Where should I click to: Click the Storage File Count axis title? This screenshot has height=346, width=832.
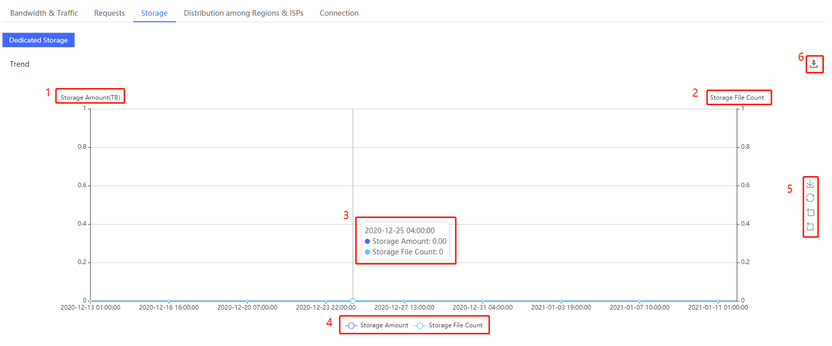pos(737,98)
